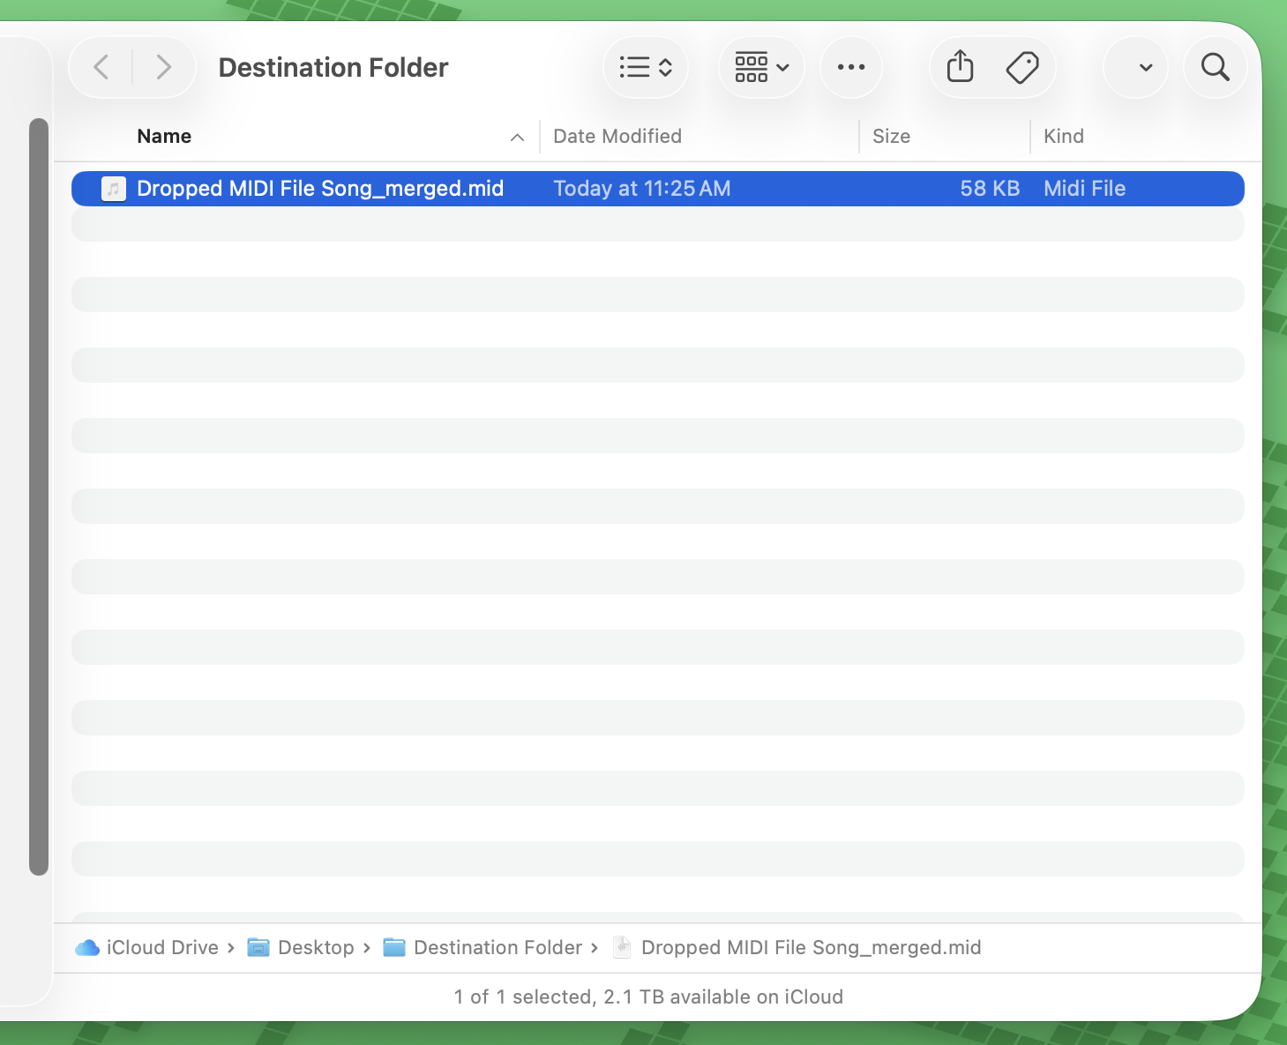
Task: Open the Search magnifier
Action: pos(1216,67)
